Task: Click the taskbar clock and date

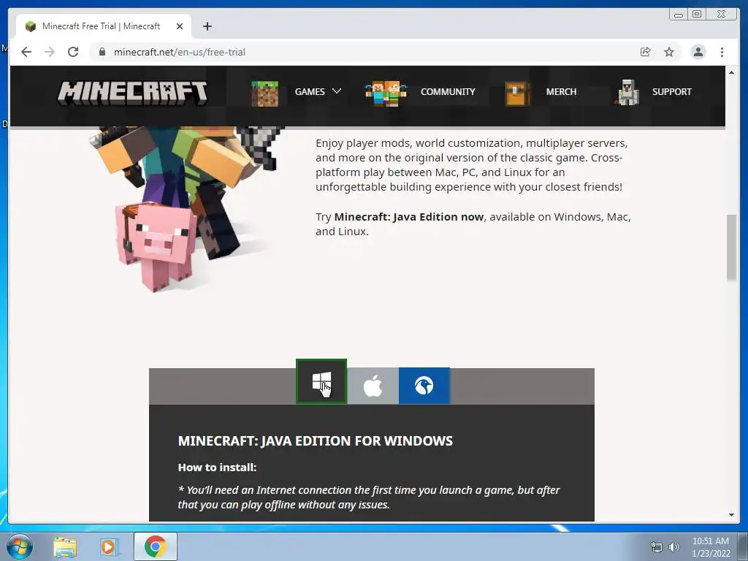Action: pos(711,547)
